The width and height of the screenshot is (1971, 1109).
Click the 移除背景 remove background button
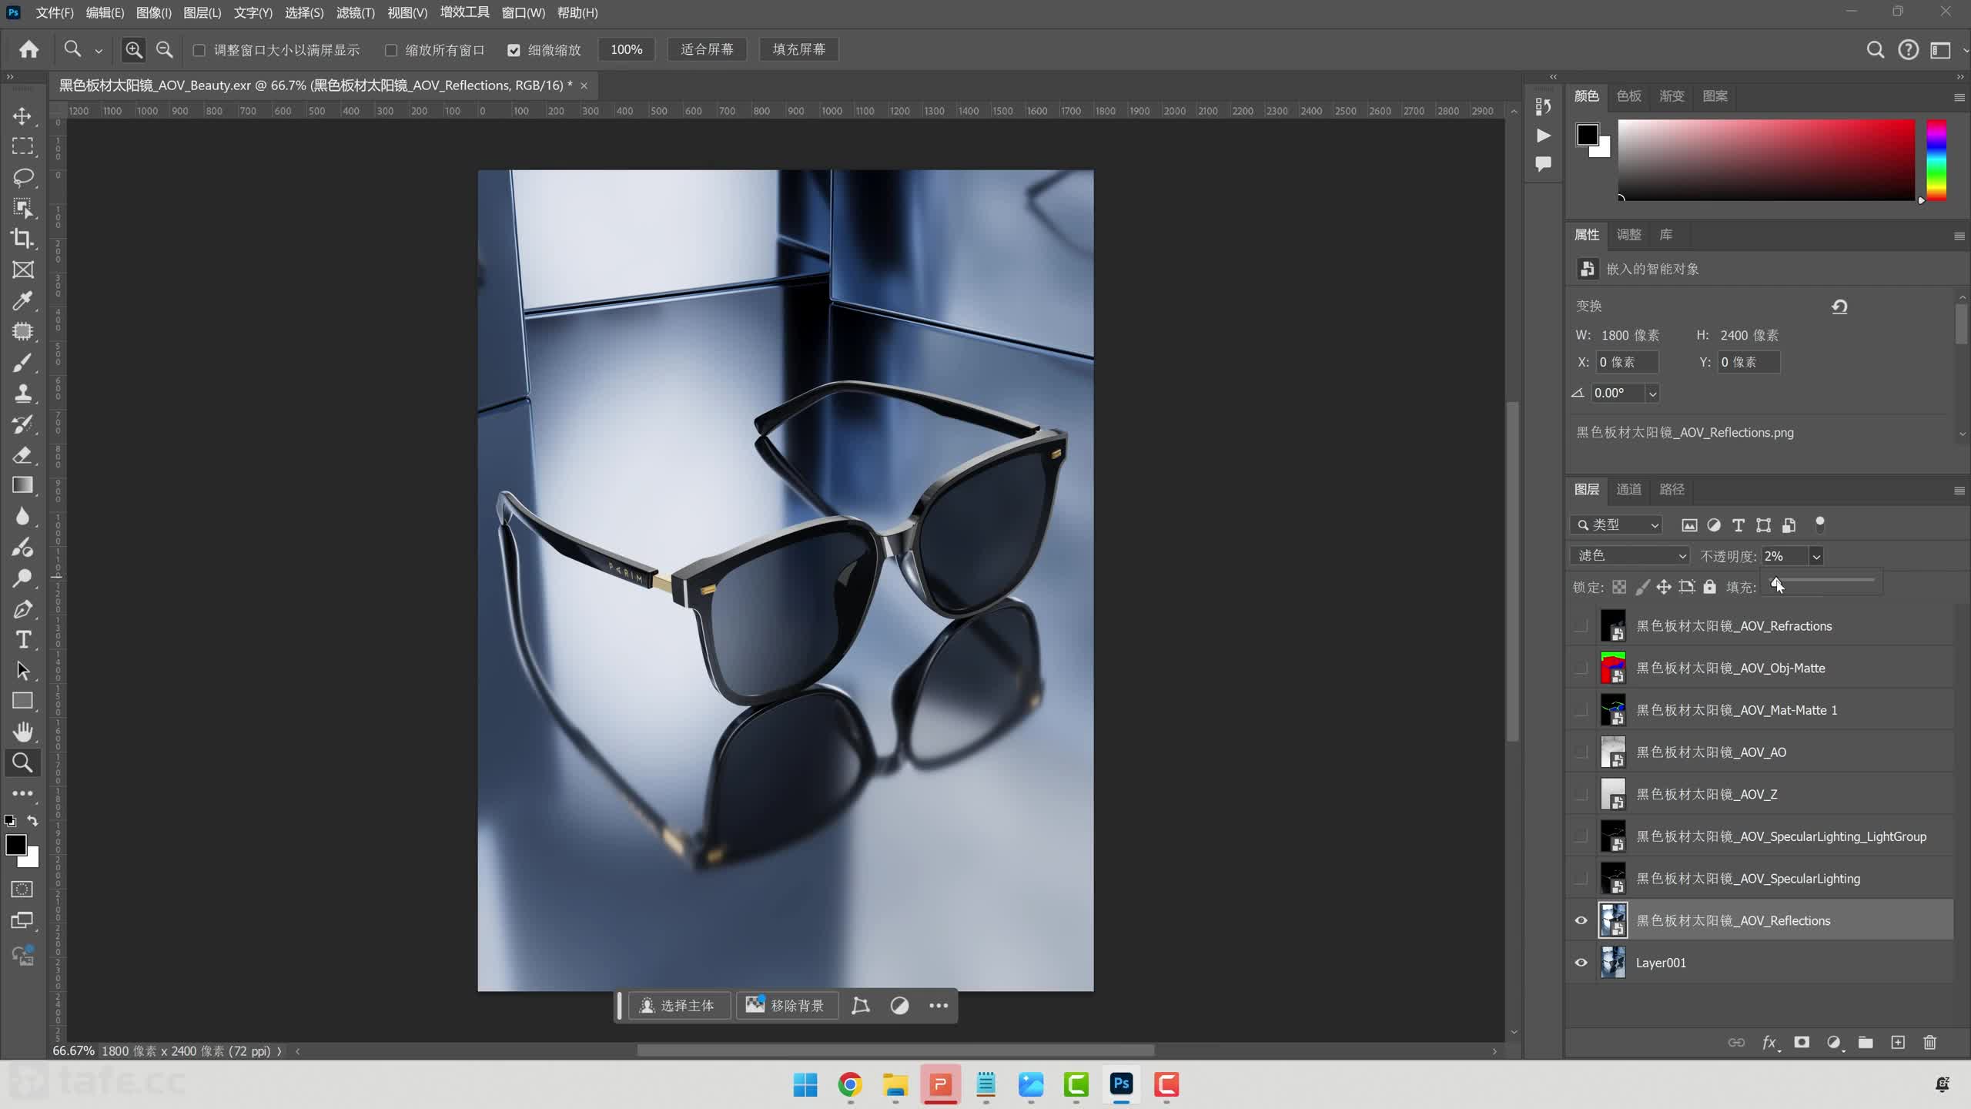(787, 1006)
